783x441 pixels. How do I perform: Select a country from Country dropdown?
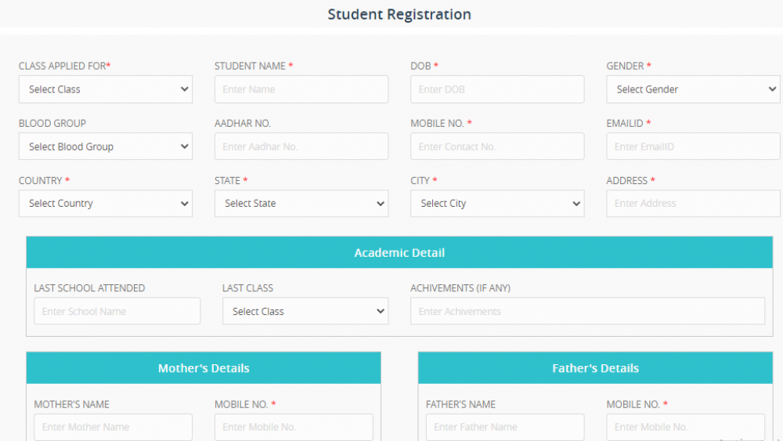tap(105, 204)
